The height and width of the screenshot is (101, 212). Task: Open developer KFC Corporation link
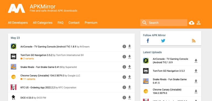pyautogui.click(x=67, y=88)
